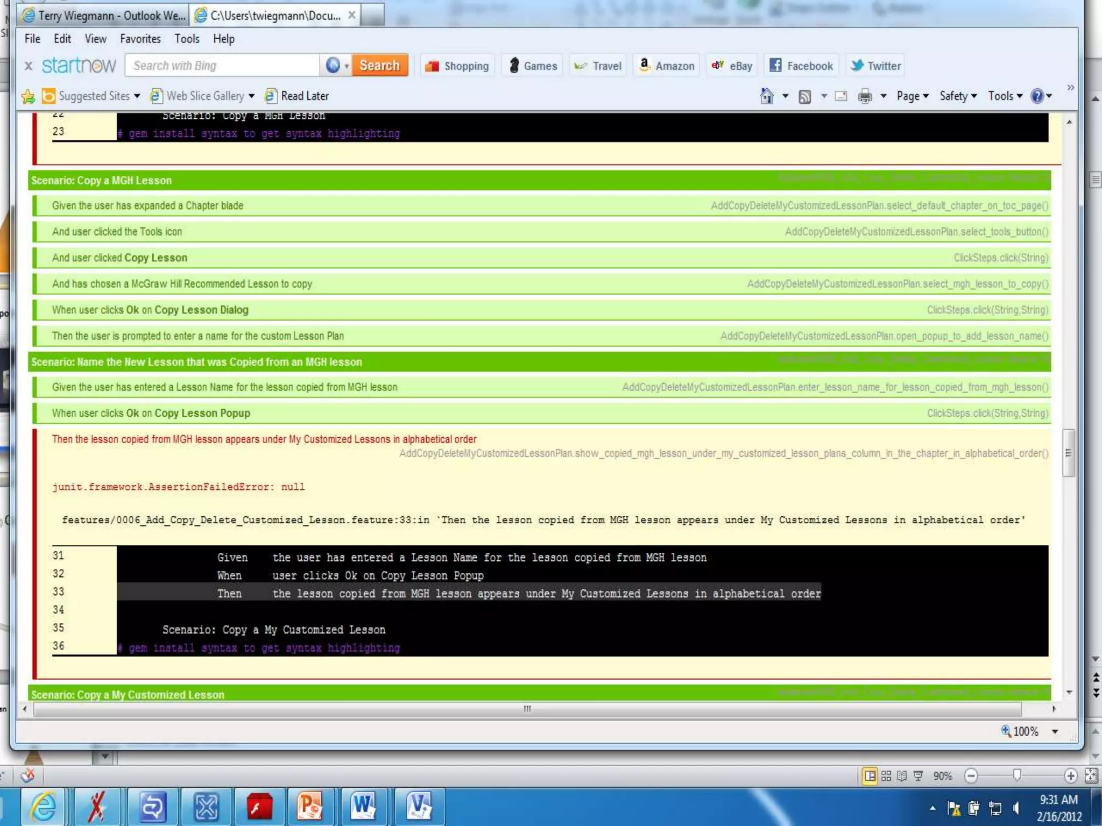1102x826 pixels.
Task: Click the orange Search button
Action: tap(379, 66)
